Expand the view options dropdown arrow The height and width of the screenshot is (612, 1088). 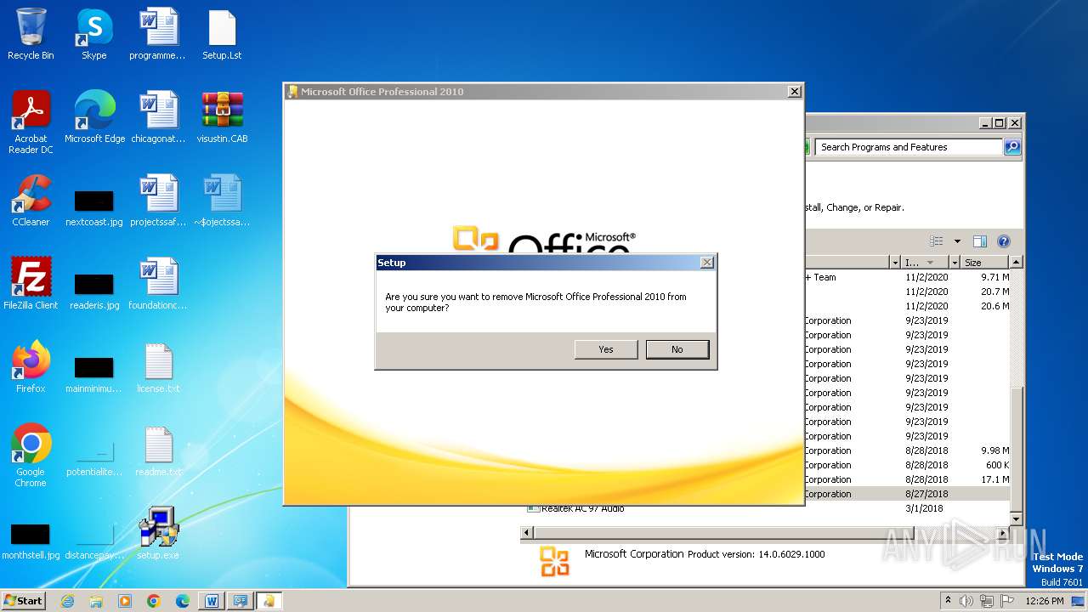(957, 241)
